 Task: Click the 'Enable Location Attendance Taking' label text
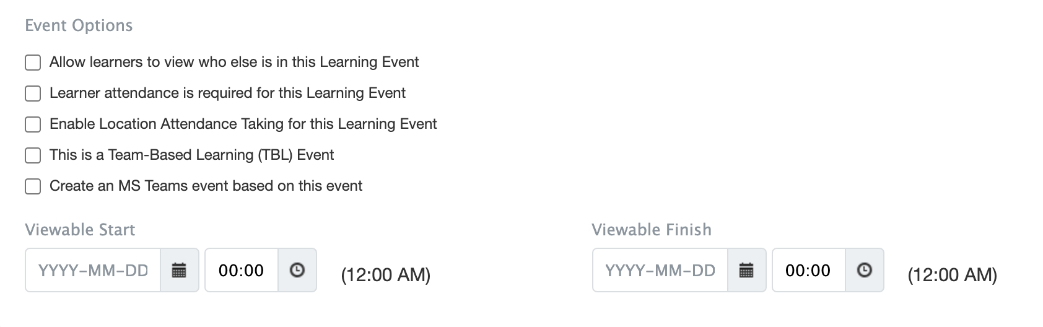[x=243, y=124]
